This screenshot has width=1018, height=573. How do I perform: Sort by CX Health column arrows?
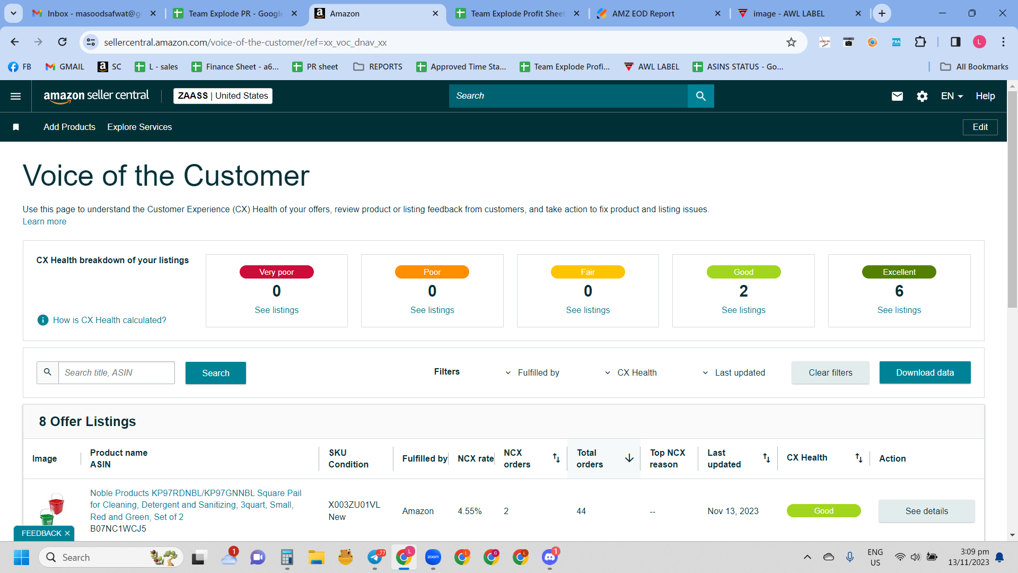(x=859, y=458)
